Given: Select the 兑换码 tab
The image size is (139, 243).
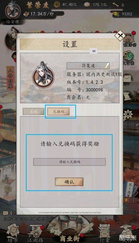Looking at the screenshot, I should (58, 112).
